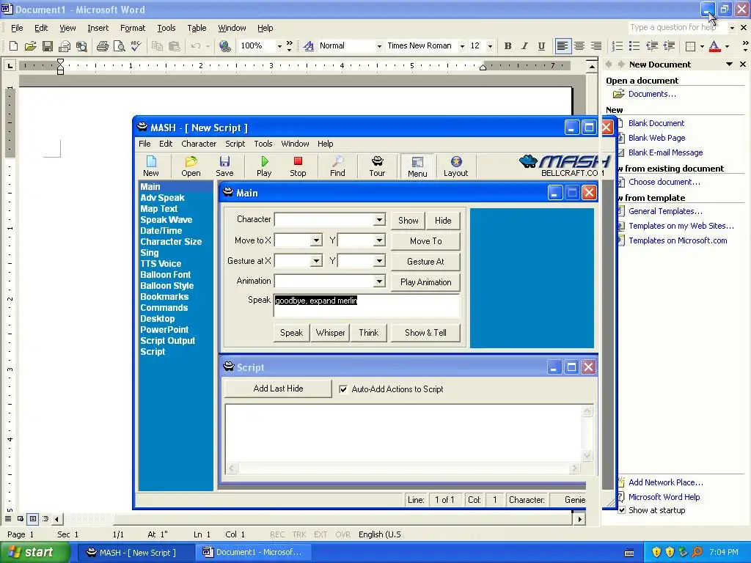Click Open icon in MASH toolbar
751x563 pixels.
click(191, 166)
